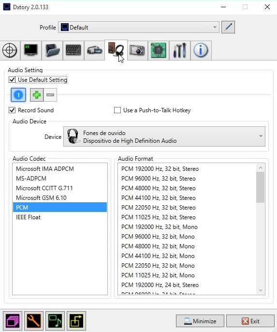Open the blue Information tab
This screenshot has width=277, height=332.
pyautogui.click(x=201, y=51)
